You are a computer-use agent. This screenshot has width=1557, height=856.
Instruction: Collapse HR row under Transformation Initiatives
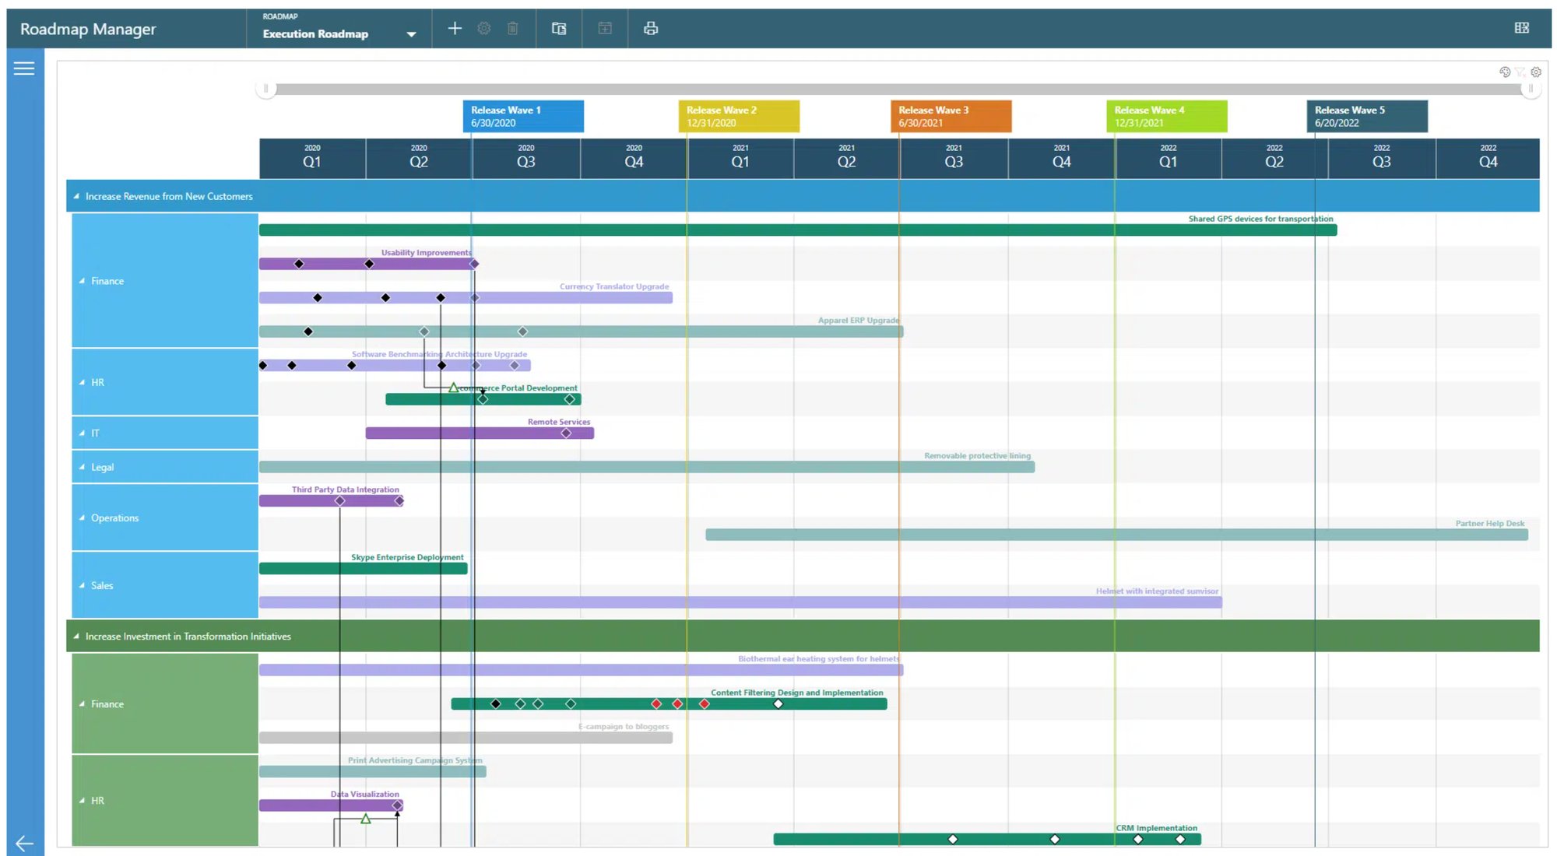click(82, 801)
